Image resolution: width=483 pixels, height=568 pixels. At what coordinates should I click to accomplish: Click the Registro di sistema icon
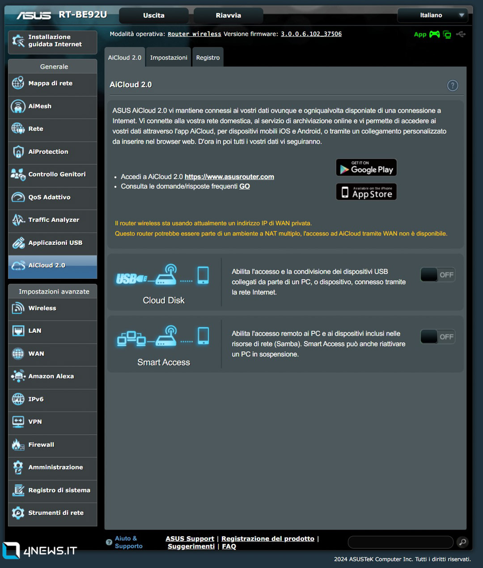click(18, 490)
